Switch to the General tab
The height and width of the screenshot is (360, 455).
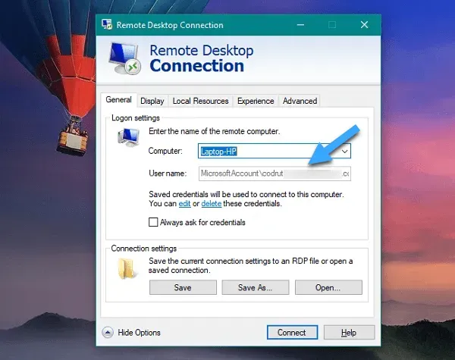coord(118,100)
